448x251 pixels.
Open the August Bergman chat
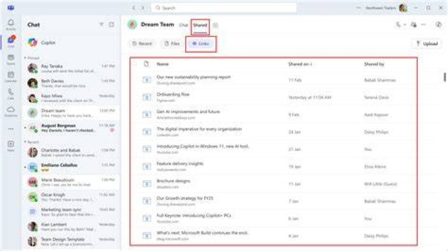tap(71, 128)
